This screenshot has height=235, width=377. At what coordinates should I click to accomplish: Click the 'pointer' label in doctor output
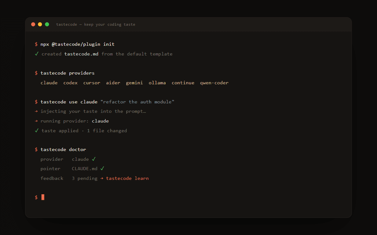pos(50,169)
